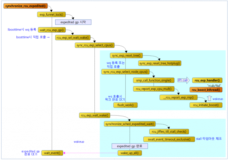This screenshot has height=160, width=228.
Task: Select the synchronize_rcu_expedited() orange box
Action: (x=25, y=6)
